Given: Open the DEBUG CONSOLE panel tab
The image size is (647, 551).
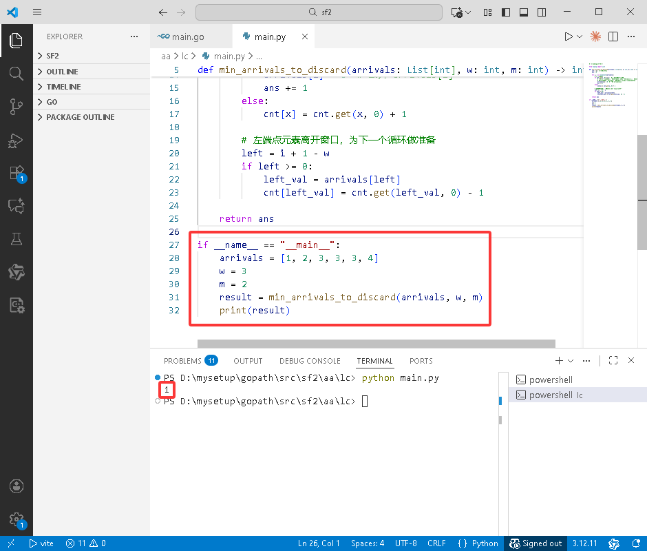Looking at the screenshot, I should [x=310, y=361].
